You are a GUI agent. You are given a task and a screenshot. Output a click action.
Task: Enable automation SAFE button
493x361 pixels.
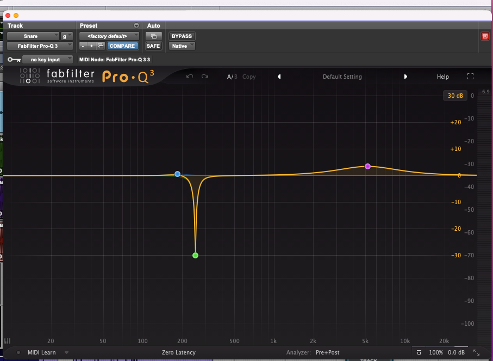tap(153, 46)
